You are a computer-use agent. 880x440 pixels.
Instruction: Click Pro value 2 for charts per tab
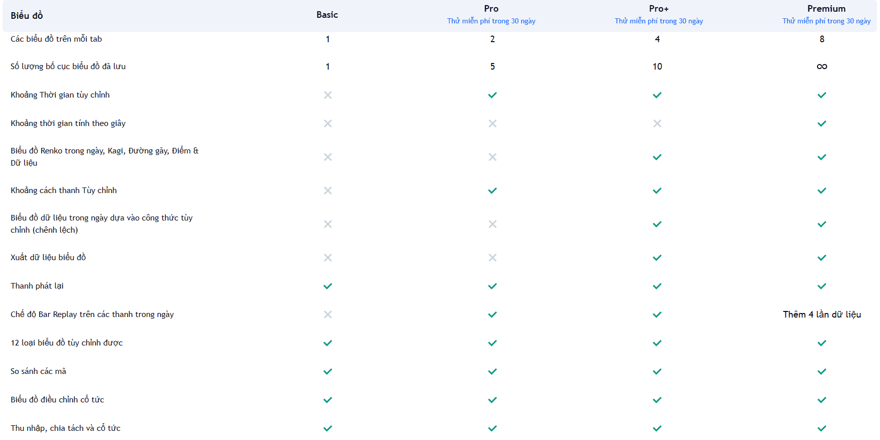[x=493, y=39]
